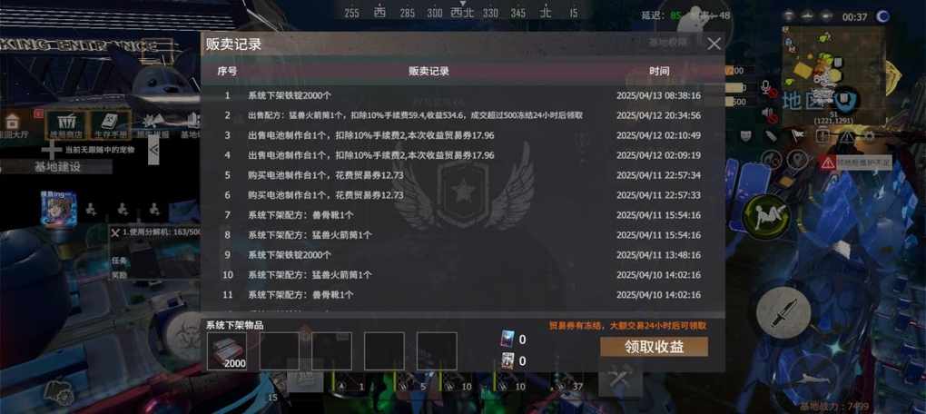Open the settings gear below the minimap
The height and width of the screenshot is (414, 926).
869,136
